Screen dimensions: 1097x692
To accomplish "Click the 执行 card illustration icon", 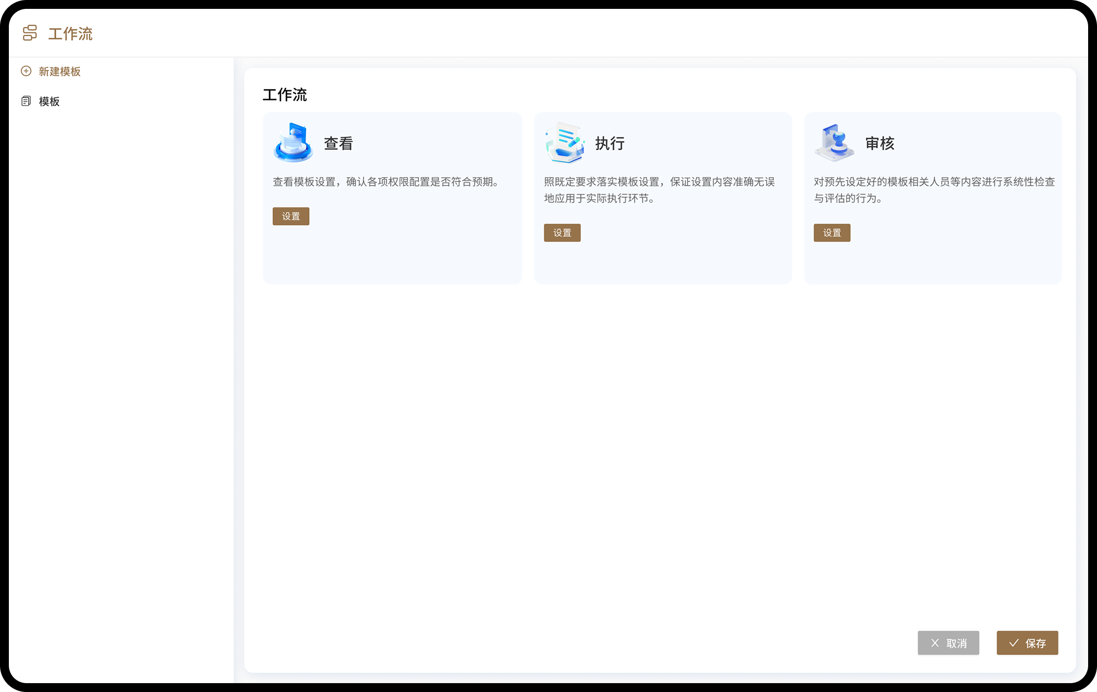I will click(564, 142).
